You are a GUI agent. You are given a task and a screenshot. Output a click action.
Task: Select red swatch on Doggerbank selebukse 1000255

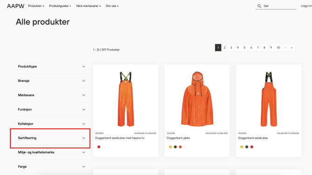(x=252, y=147)
